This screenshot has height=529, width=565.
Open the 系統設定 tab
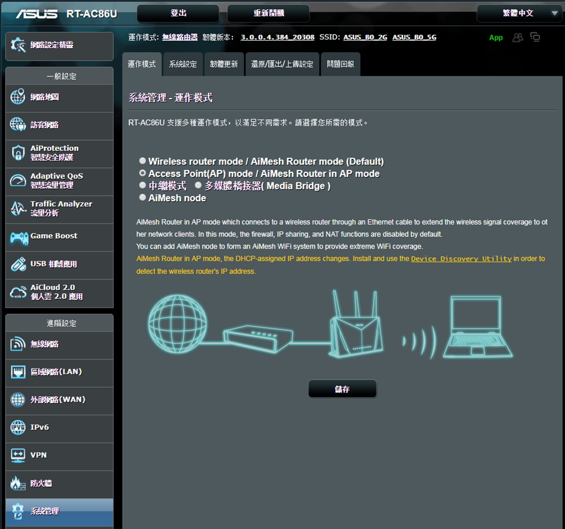pos(182,64)
